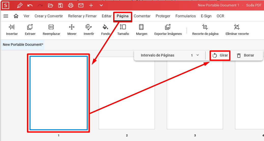264x141 pixels.
Task: Open the Ver tab
Action: [26, 16]
